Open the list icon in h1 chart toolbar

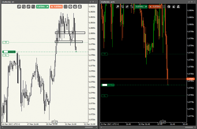(x=66, y=7)
